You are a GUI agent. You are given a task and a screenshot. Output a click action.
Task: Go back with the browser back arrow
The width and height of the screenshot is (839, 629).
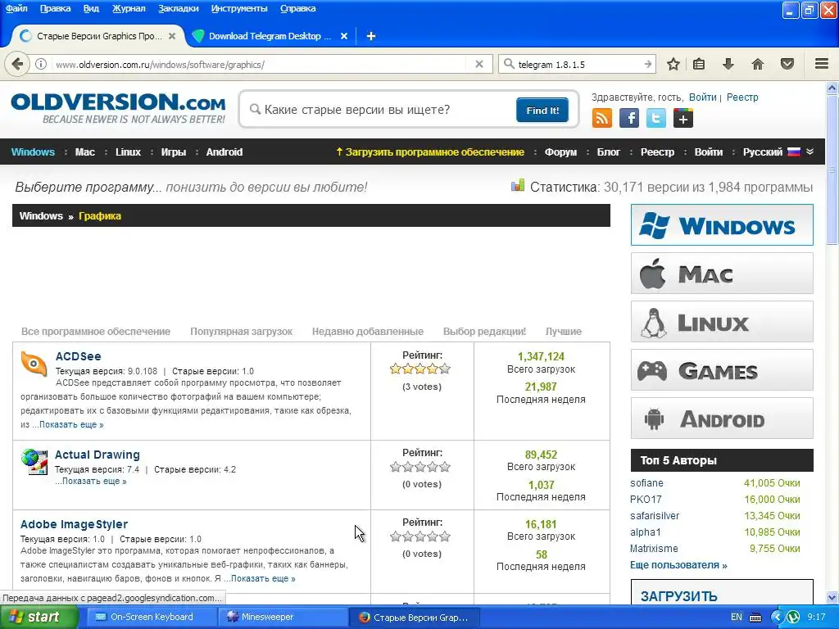click(x=17, y=64)
